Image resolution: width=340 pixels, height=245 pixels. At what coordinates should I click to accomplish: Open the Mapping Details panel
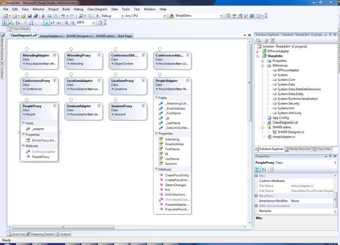(40, 234)
